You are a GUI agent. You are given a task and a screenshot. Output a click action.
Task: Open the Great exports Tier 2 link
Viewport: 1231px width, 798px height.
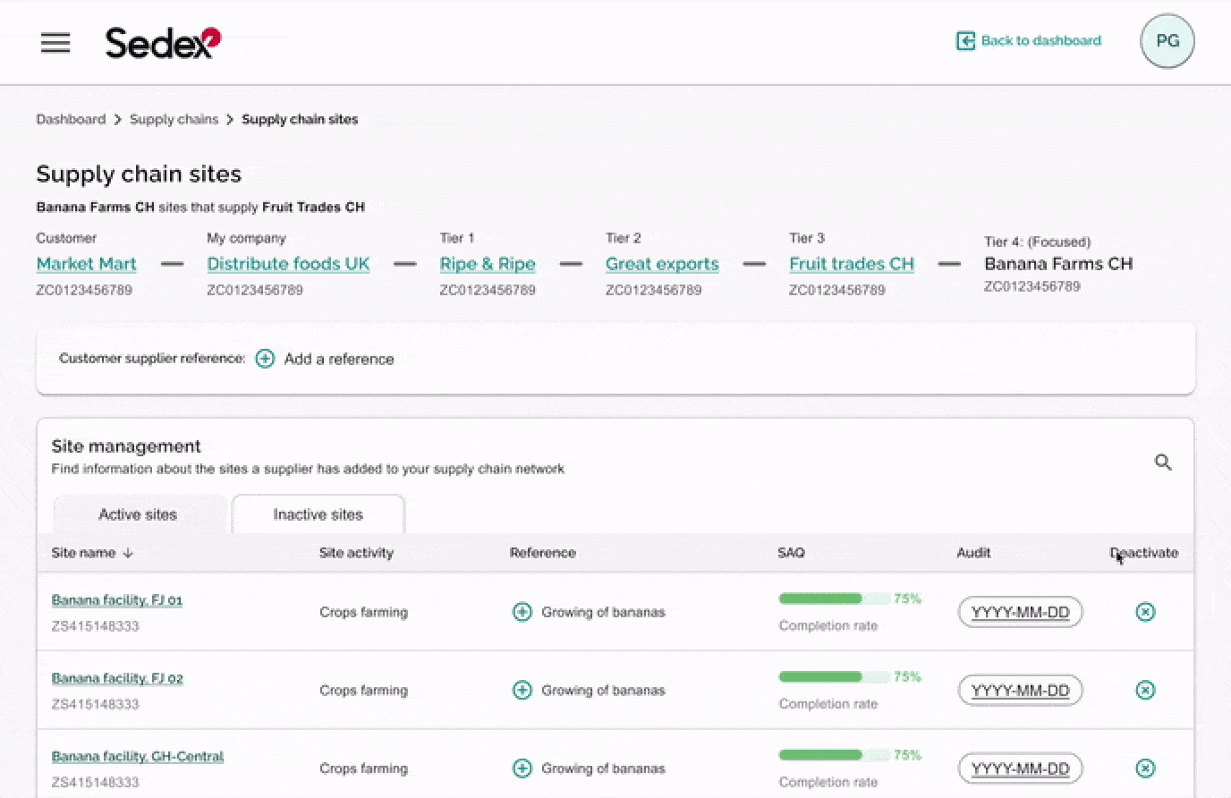662,264
